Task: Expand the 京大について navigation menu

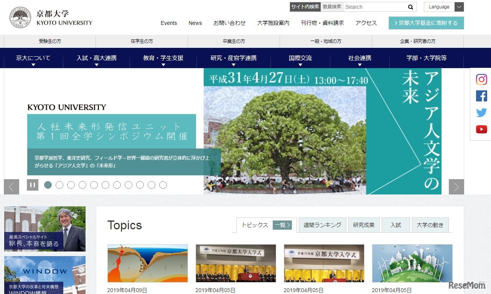Action: tap(33, 57)
